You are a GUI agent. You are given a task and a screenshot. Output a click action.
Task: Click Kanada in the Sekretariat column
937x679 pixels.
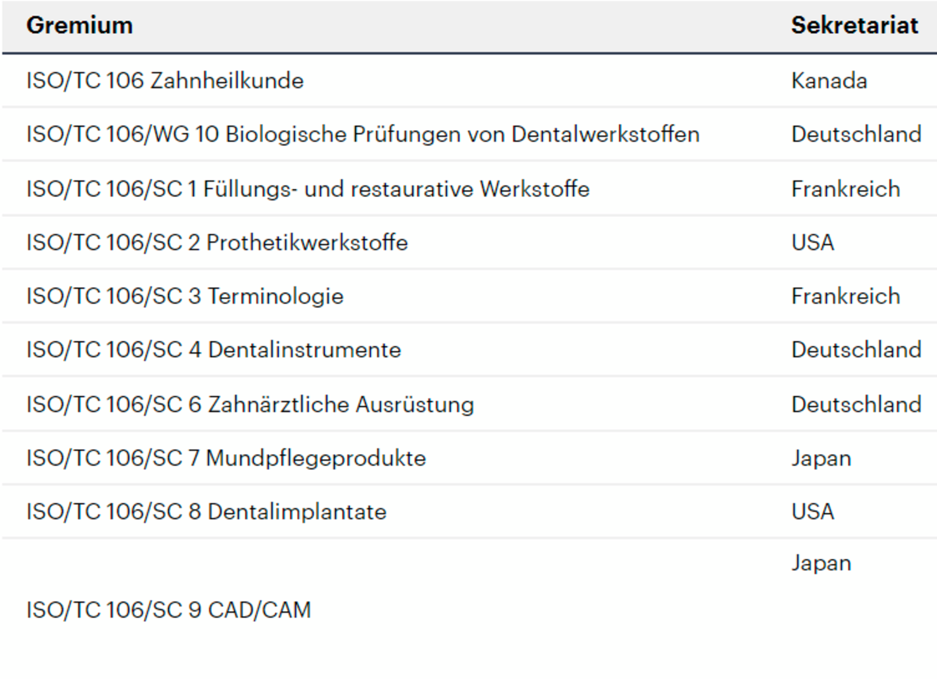(829, 81)
